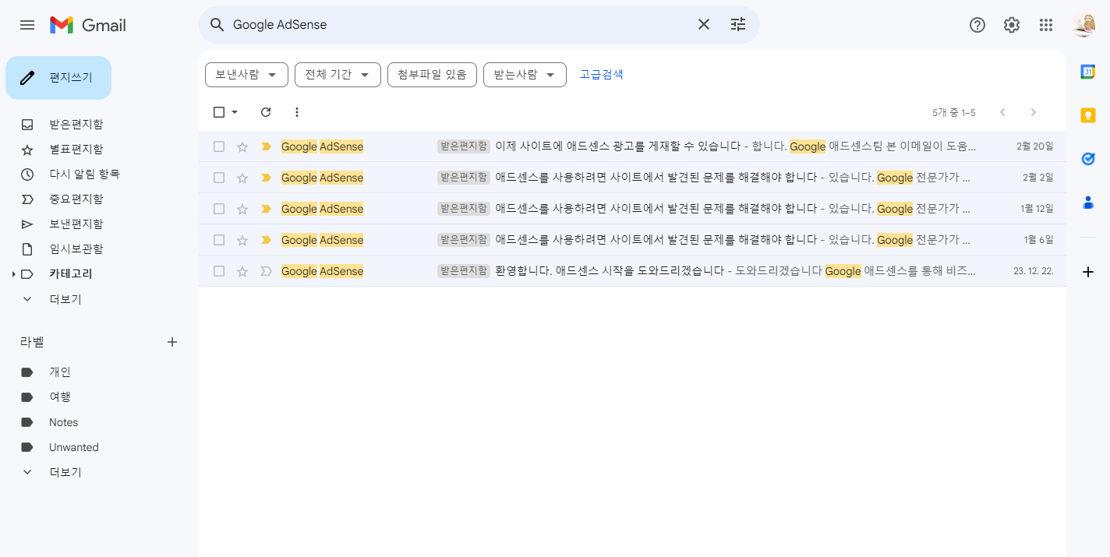Open the Unwanted label

(73, 447)
